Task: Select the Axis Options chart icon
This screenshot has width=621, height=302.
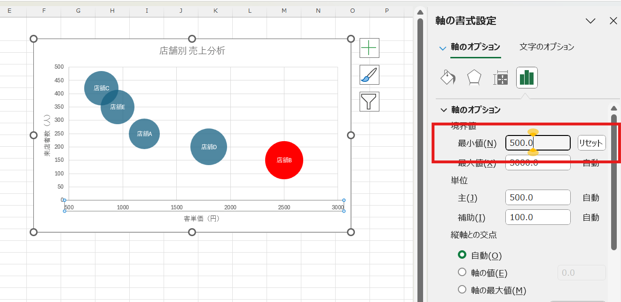Action: 527,78
